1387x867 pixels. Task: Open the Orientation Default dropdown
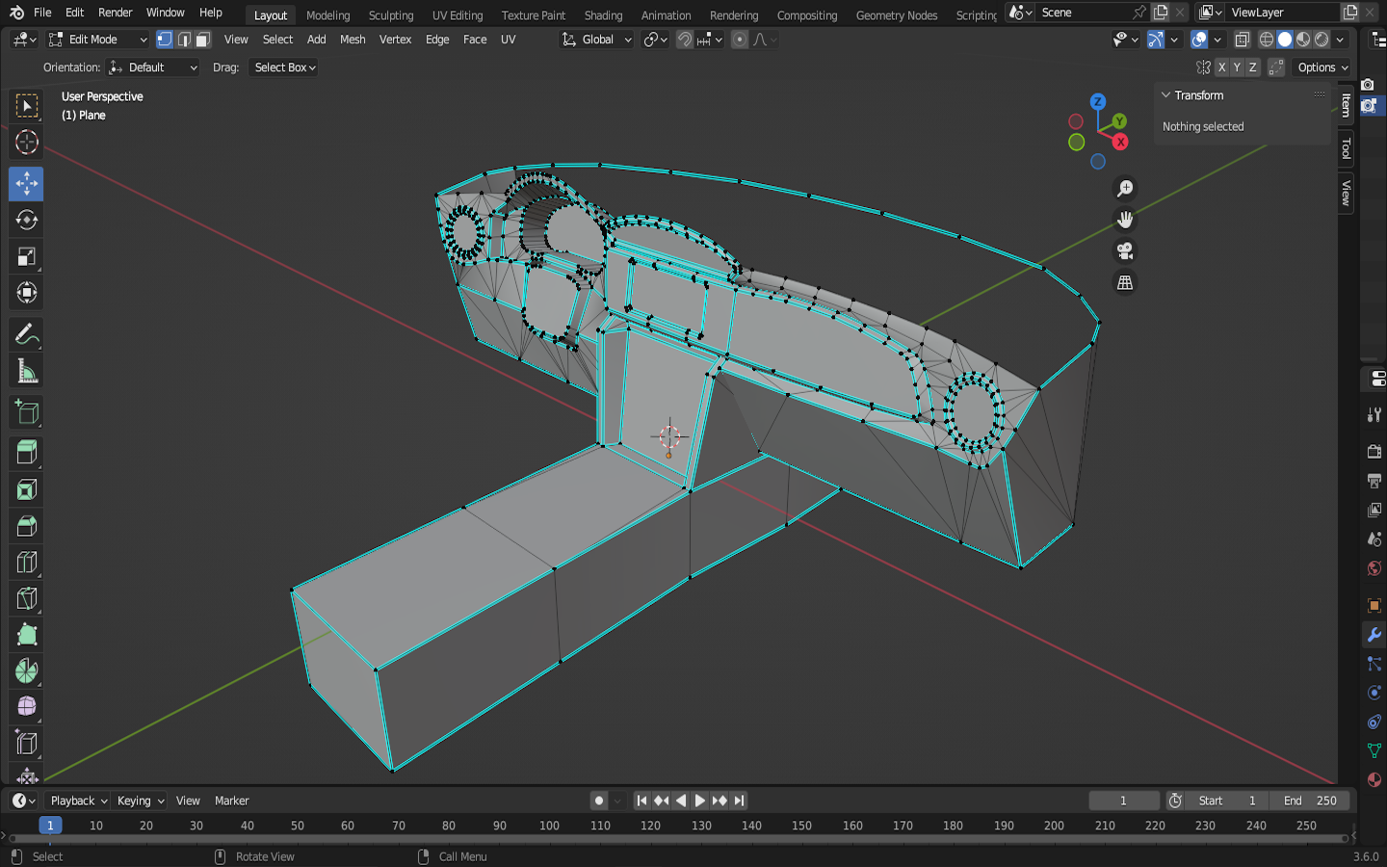[x=153, y=67]
